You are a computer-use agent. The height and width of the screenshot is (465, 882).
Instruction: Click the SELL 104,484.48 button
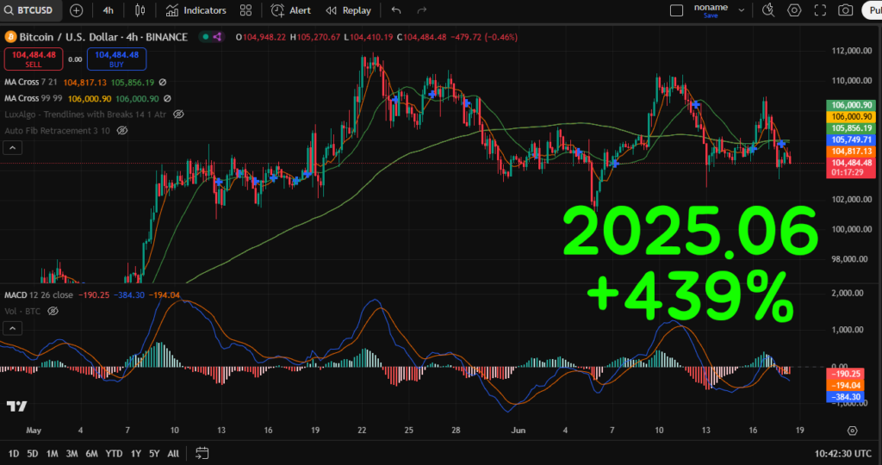tap(34, 59)
